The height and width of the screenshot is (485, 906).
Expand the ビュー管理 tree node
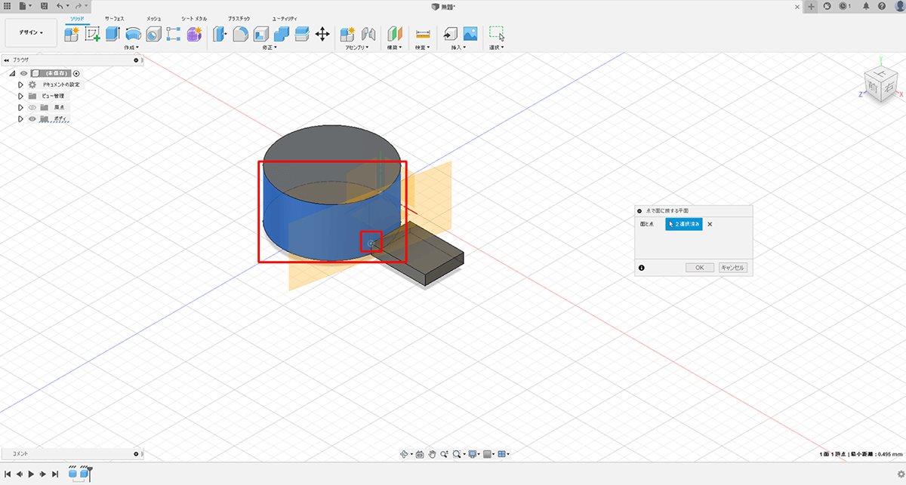pos(21,97)
